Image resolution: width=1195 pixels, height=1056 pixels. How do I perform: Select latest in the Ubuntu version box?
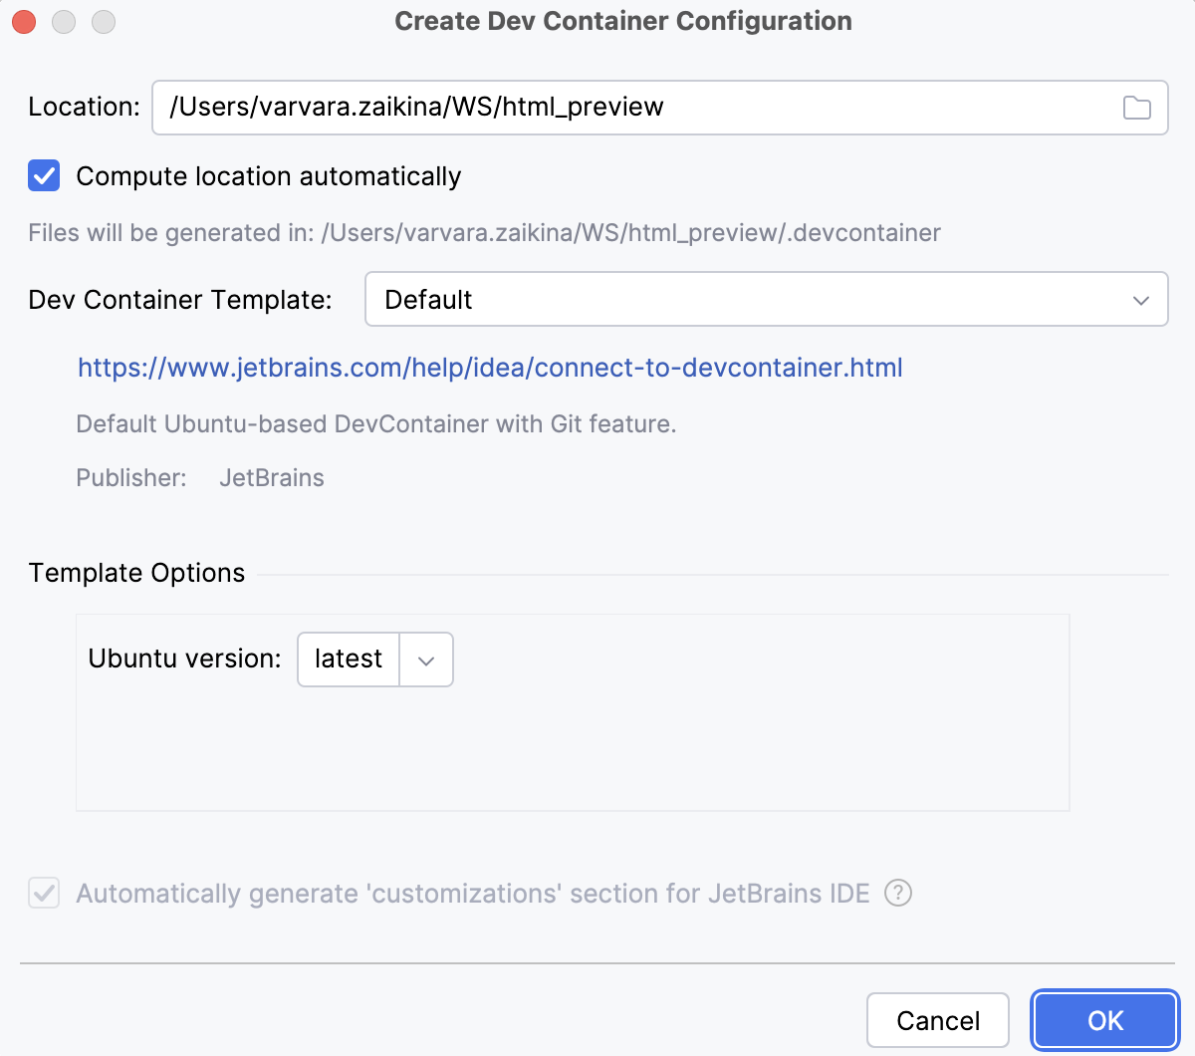click(349, 660)
